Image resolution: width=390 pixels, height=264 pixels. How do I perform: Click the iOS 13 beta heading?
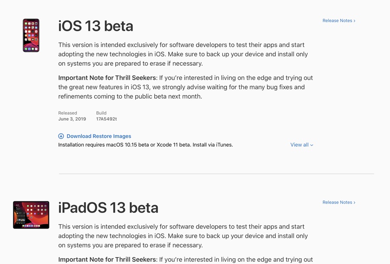click(96, 26)
